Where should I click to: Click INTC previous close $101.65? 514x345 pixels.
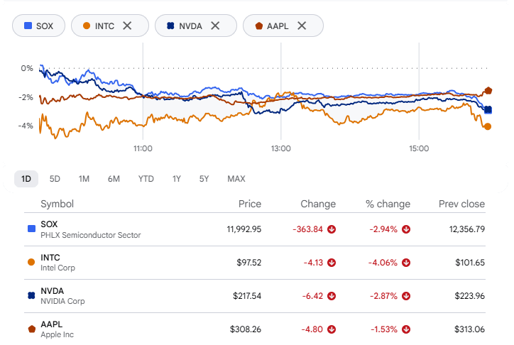tap(470, 263)
